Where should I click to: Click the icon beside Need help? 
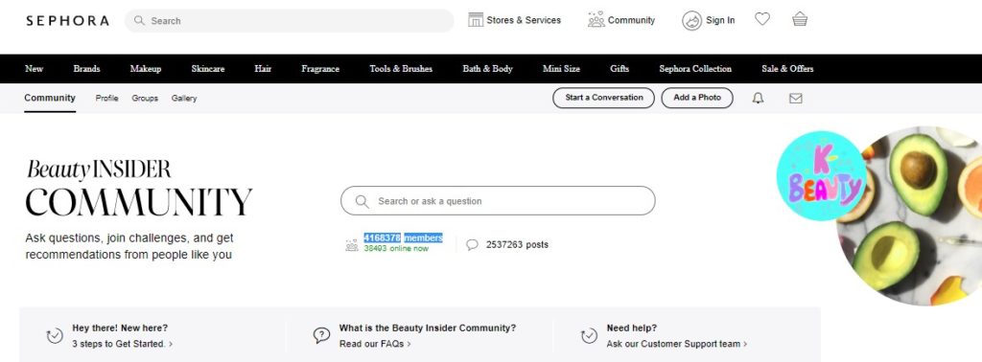coord(589,336)
